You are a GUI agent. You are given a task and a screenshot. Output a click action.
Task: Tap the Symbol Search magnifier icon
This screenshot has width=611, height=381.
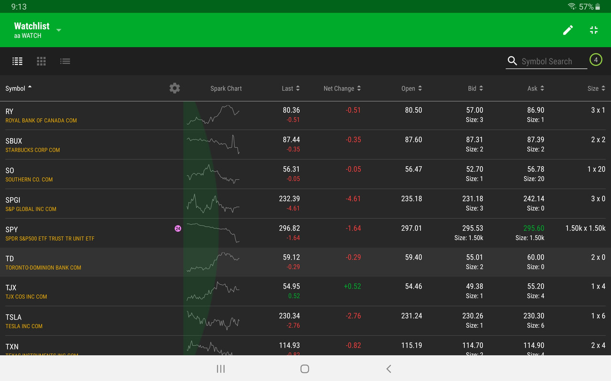(512, 61)
